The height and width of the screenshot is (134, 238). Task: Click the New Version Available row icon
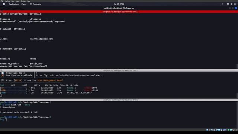[x=3, y=75]
